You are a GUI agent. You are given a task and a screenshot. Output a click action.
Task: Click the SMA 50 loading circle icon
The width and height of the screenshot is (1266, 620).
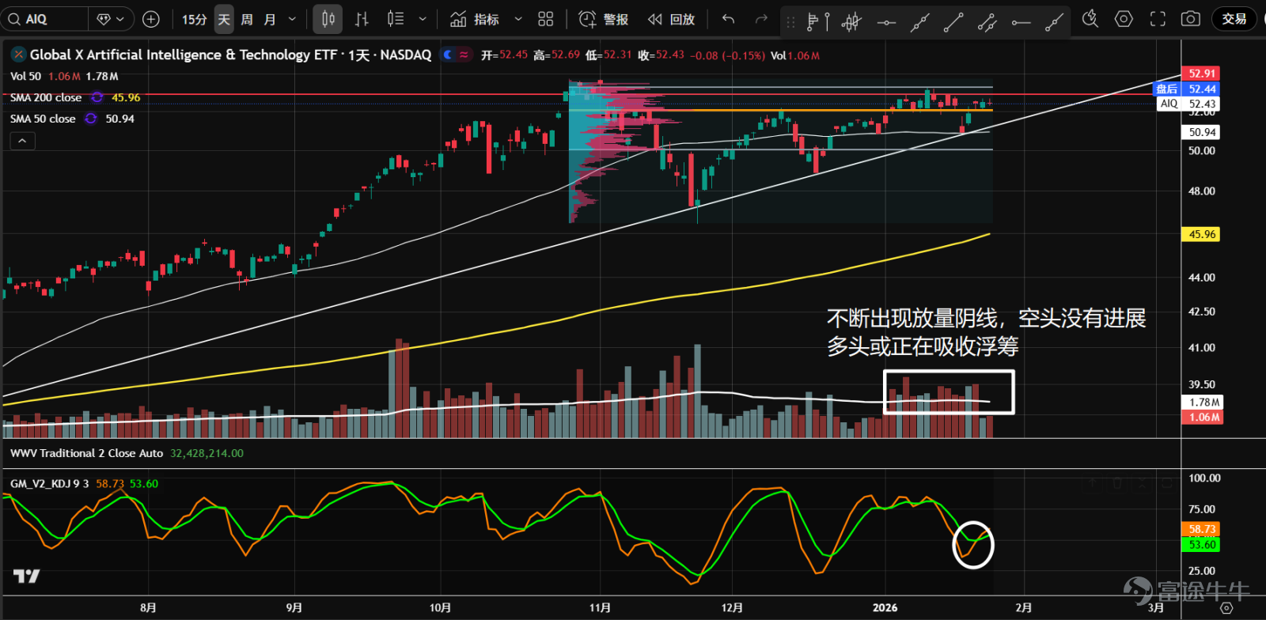point(91,119)
